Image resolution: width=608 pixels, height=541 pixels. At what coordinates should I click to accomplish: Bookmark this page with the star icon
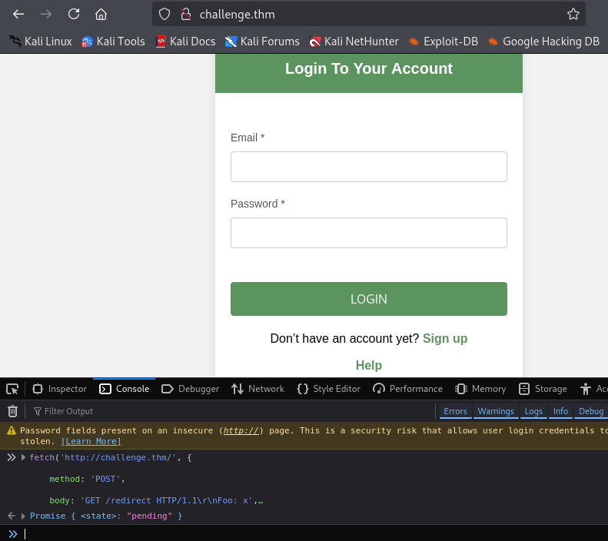(x=573, y=15)
